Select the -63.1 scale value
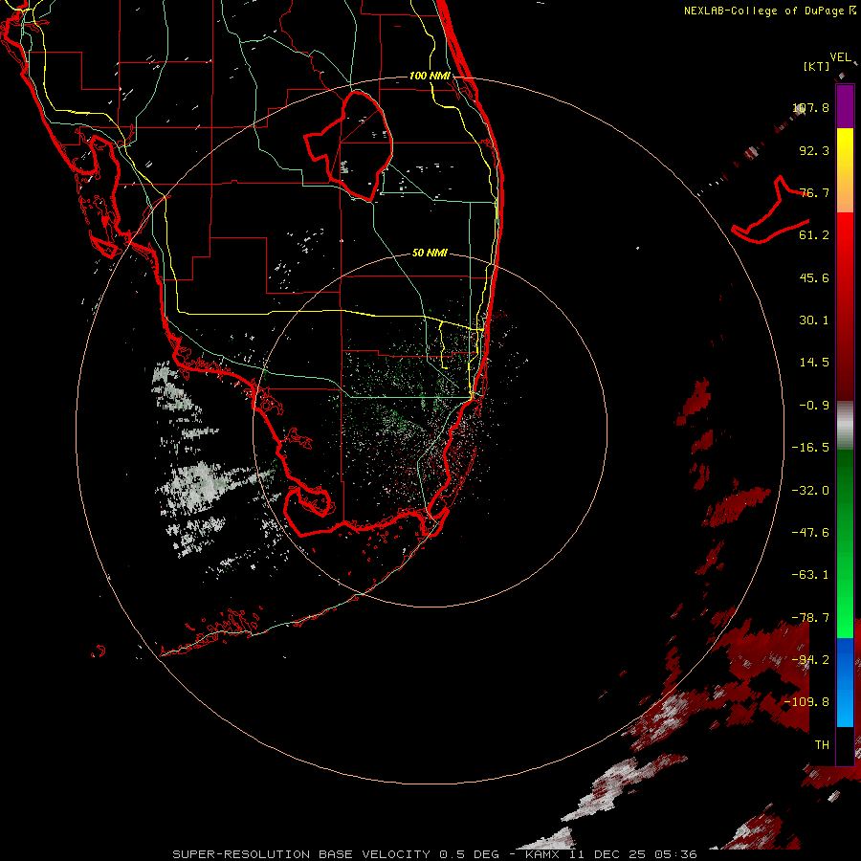 pos(810,575)
